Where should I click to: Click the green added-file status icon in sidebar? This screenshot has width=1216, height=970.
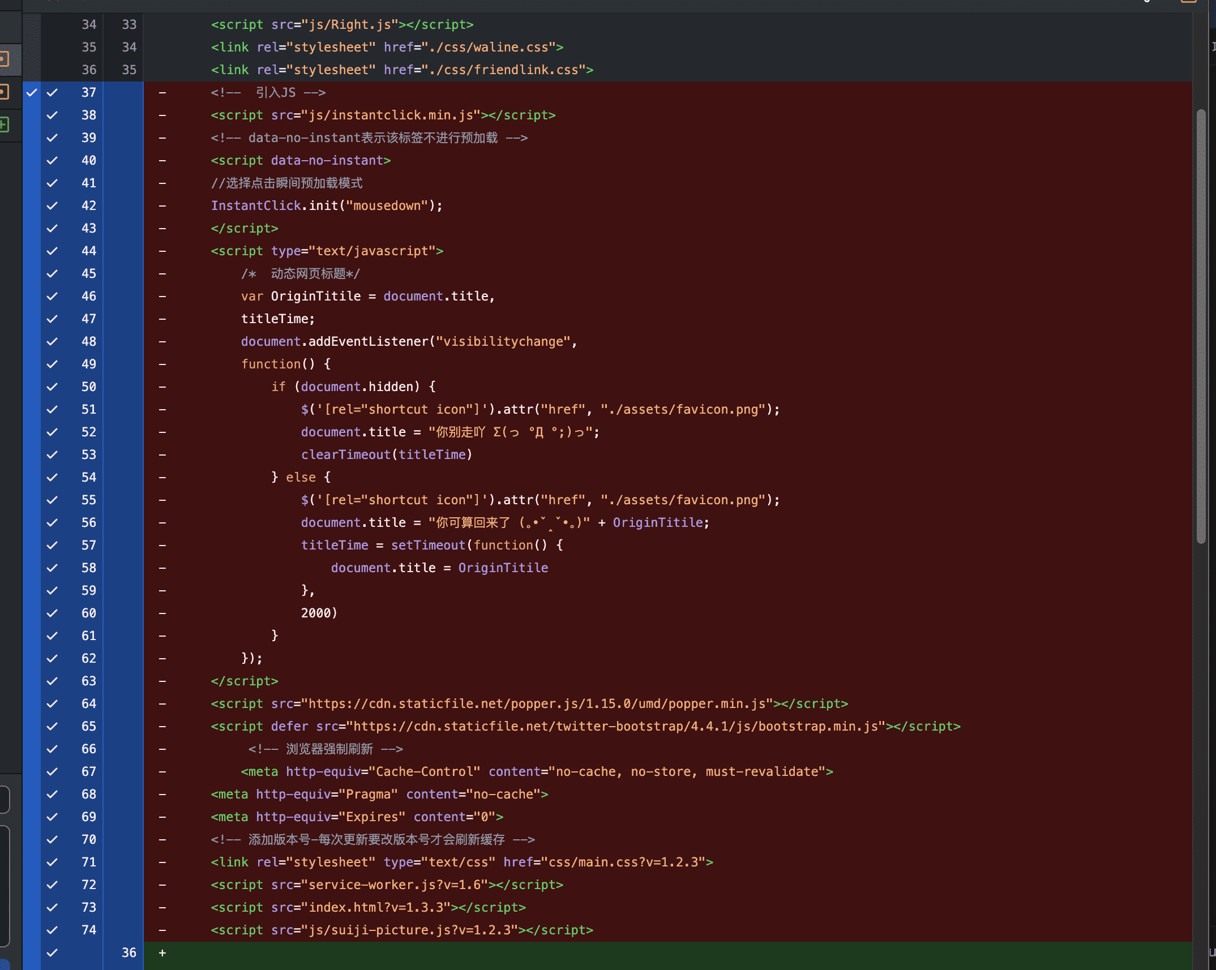3,125
